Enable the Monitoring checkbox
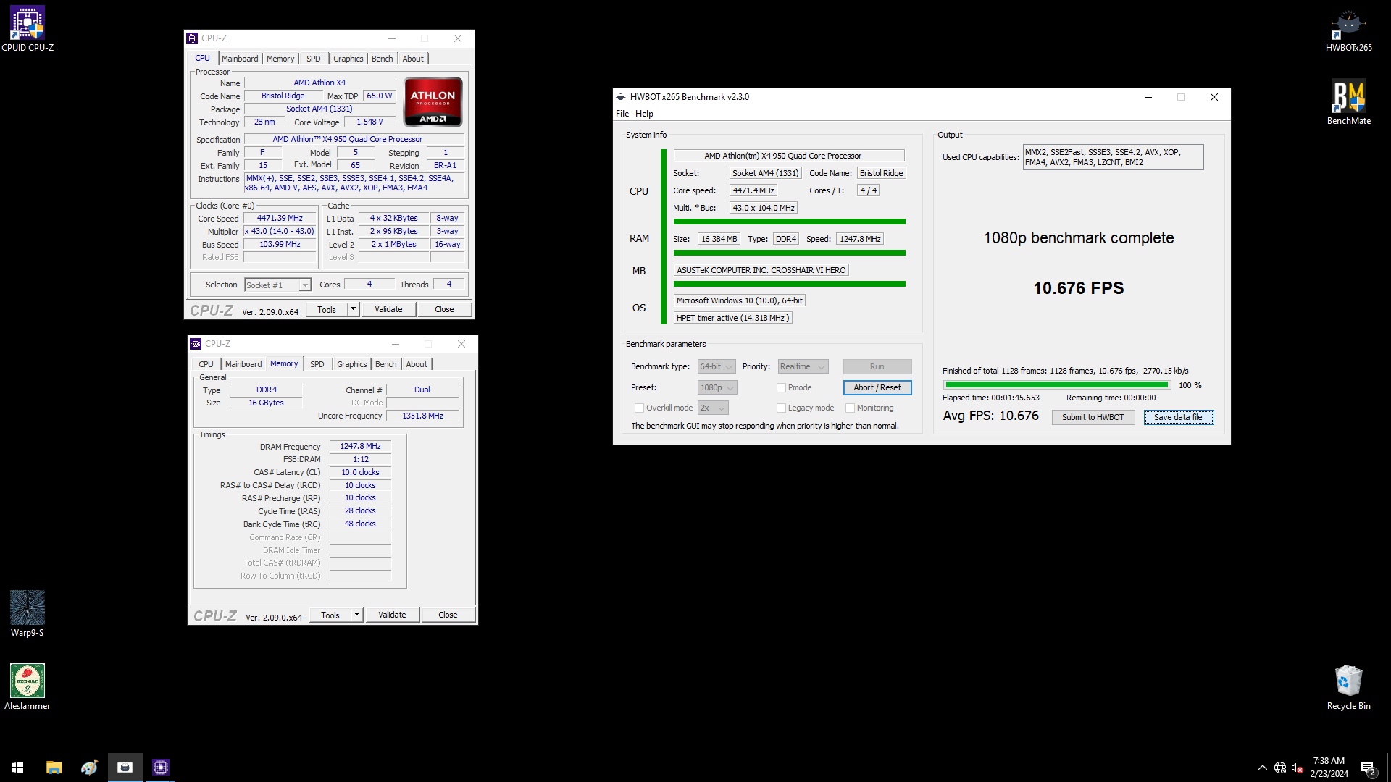Image resolution: width=1391 pixels, height=782 pixels. coord(850,408)
